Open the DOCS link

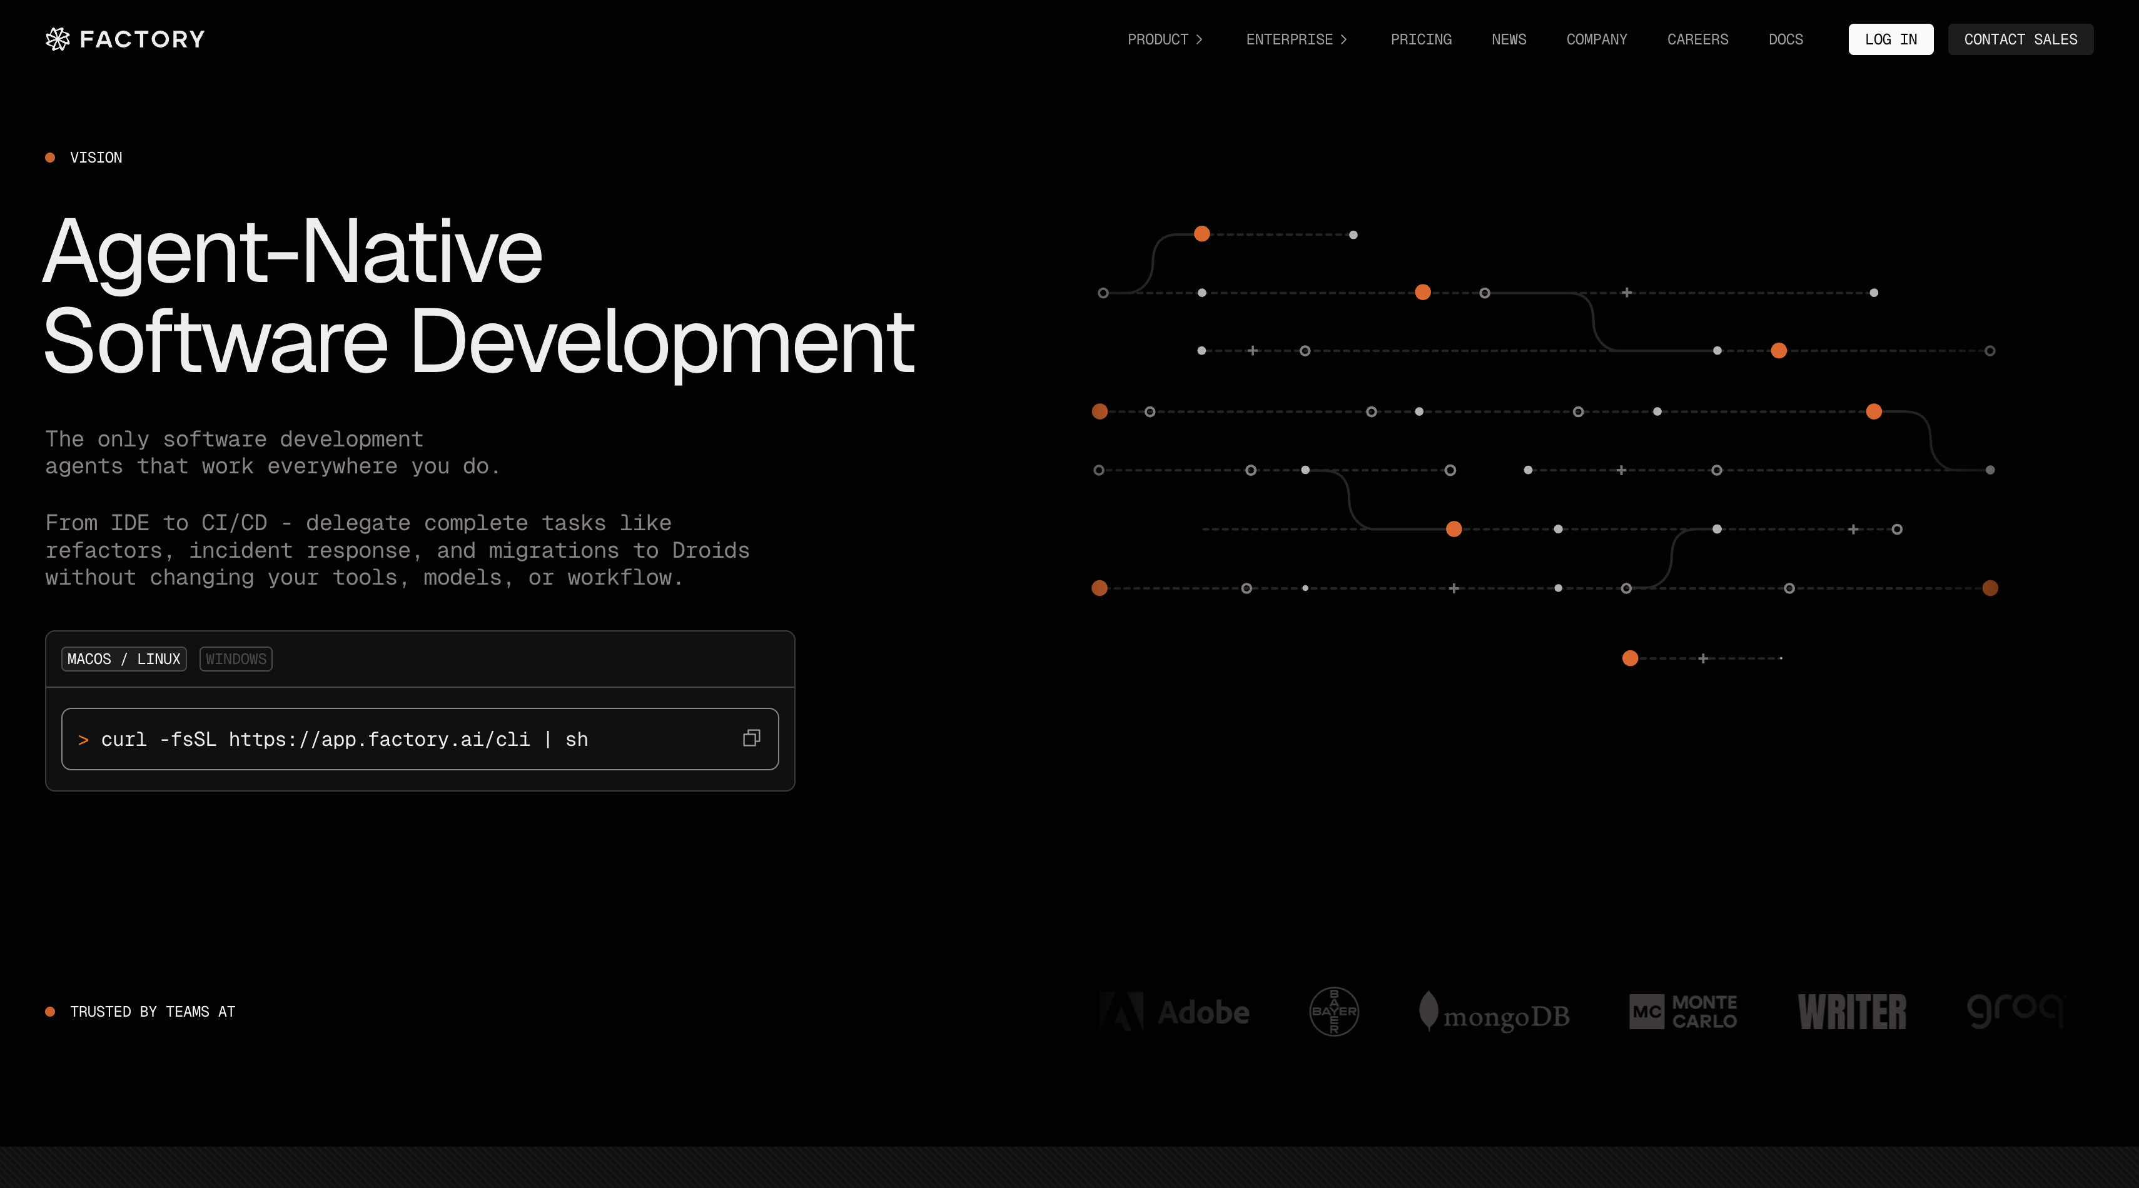point(1785,39)
